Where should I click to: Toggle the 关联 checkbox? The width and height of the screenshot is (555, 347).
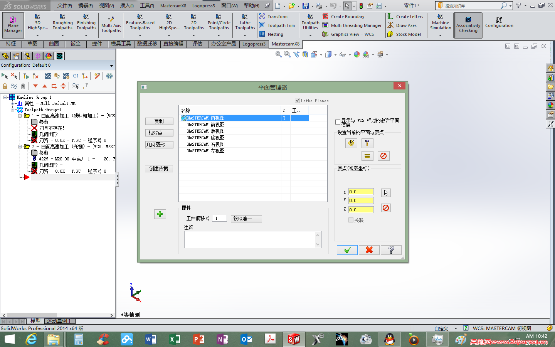pyautogui.click(x=351, y=220)
